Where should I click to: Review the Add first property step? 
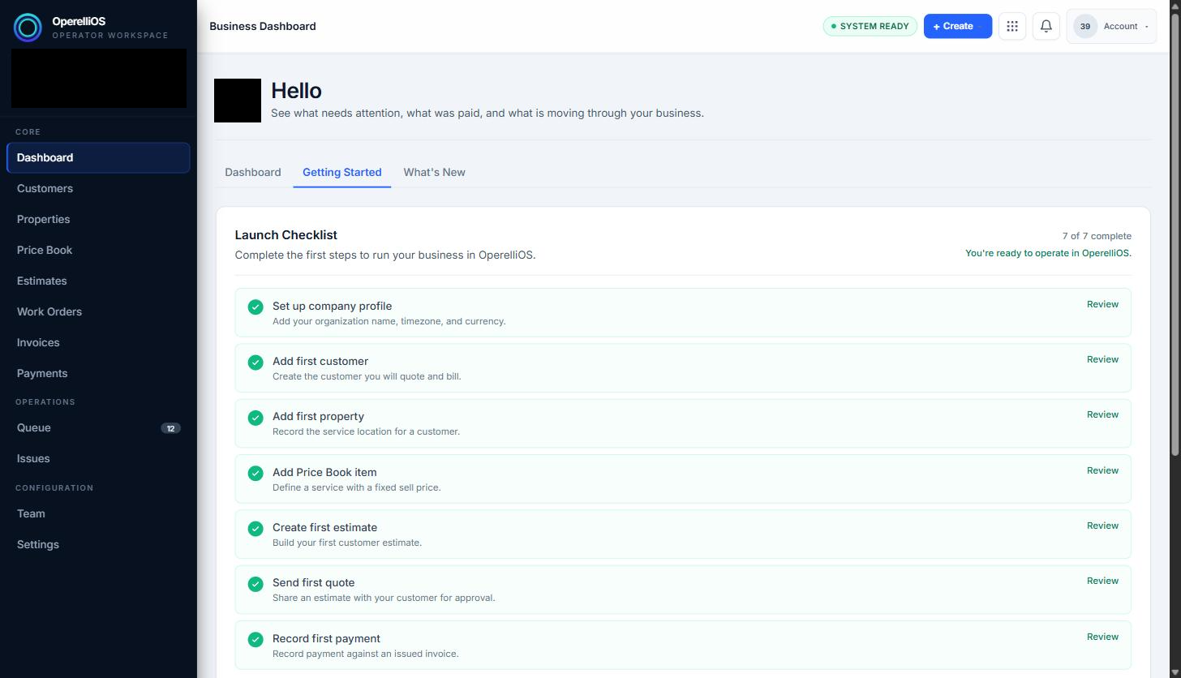(1102, 414)
